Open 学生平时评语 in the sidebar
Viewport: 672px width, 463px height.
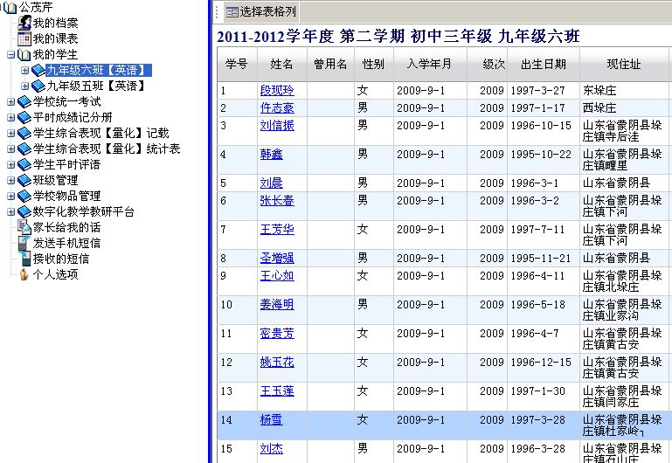coord(66,164)
